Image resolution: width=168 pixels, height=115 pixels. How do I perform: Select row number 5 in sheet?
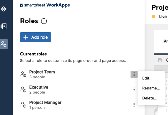pos(166,110)
